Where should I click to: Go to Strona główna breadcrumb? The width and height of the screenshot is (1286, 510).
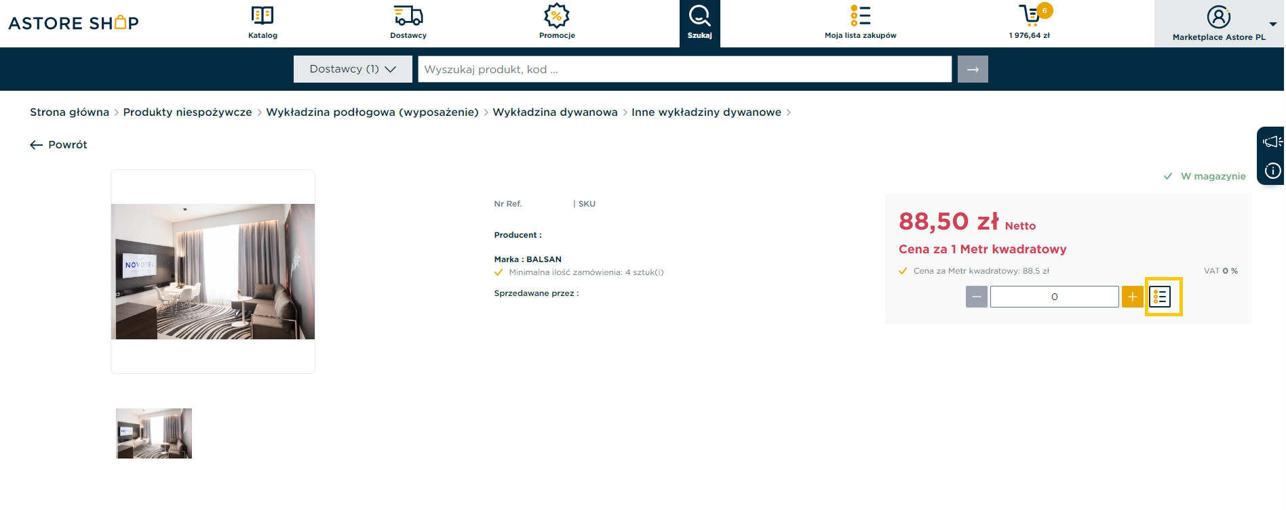69,112
